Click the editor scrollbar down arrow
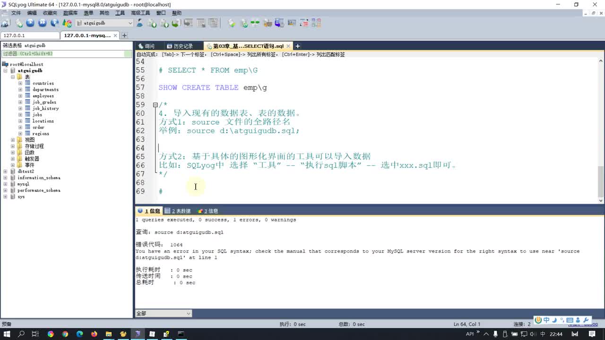This screenshot has height=340, width=605. [601, 201]
